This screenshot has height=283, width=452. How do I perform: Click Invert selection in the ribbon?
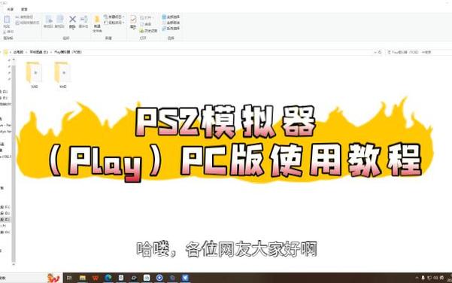pyautogui.click(x=171, y=29)
